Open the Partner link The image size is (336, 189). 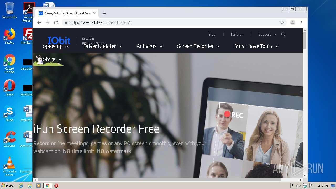(237, 34)
